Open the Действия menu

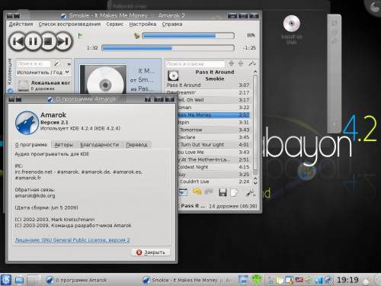click(21, 24)
